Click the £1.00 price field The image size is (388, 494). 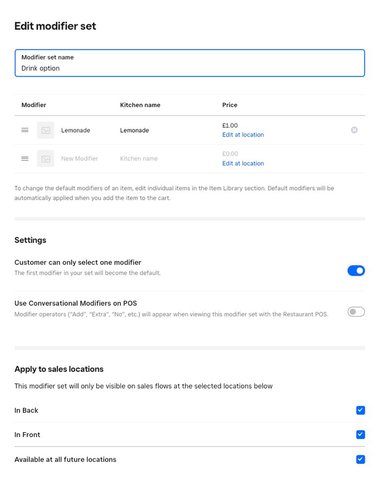230,126
